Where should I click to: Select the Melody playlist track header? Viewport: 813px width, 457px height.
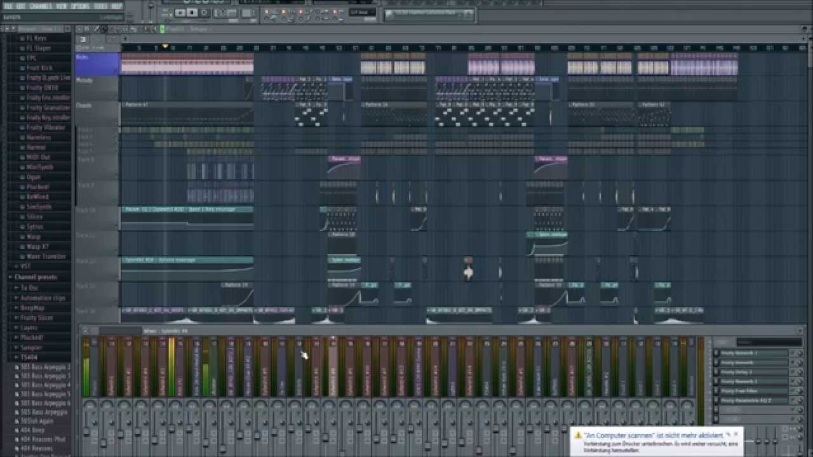pos(98,88)
